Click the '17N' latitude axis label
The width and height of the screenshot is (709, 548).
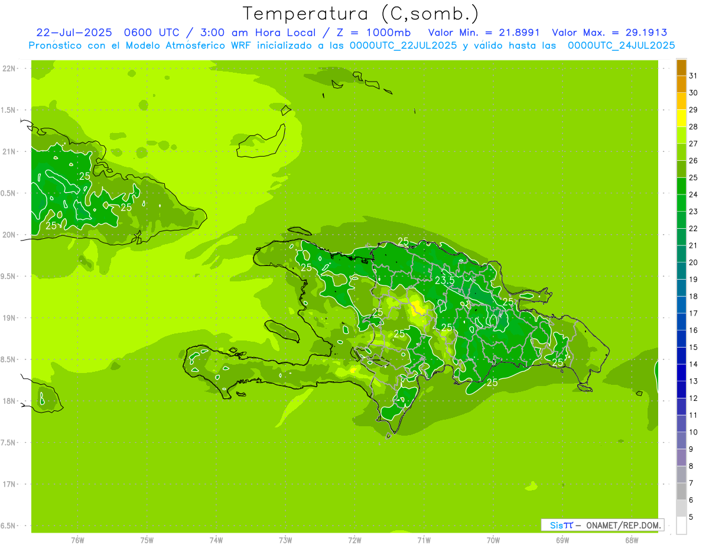click(x=10, y=485)
